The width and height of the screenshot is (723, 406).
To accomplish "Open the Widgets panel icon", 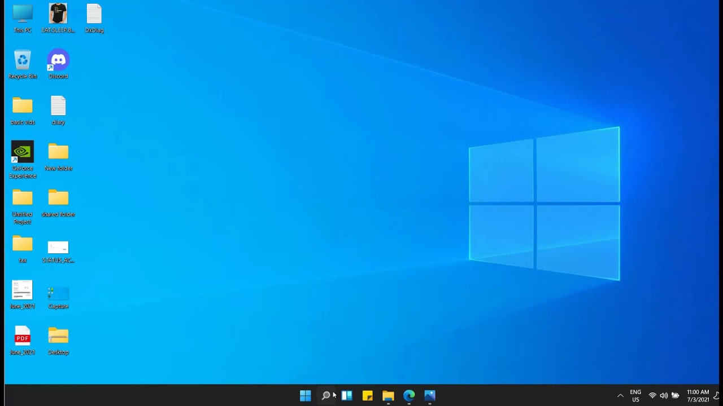I will (347, 395).
